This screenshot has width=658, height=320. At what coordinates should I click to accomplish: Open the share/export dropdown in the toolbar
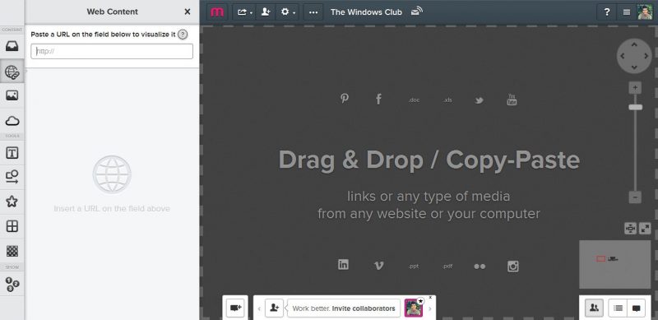pos(243,12)
